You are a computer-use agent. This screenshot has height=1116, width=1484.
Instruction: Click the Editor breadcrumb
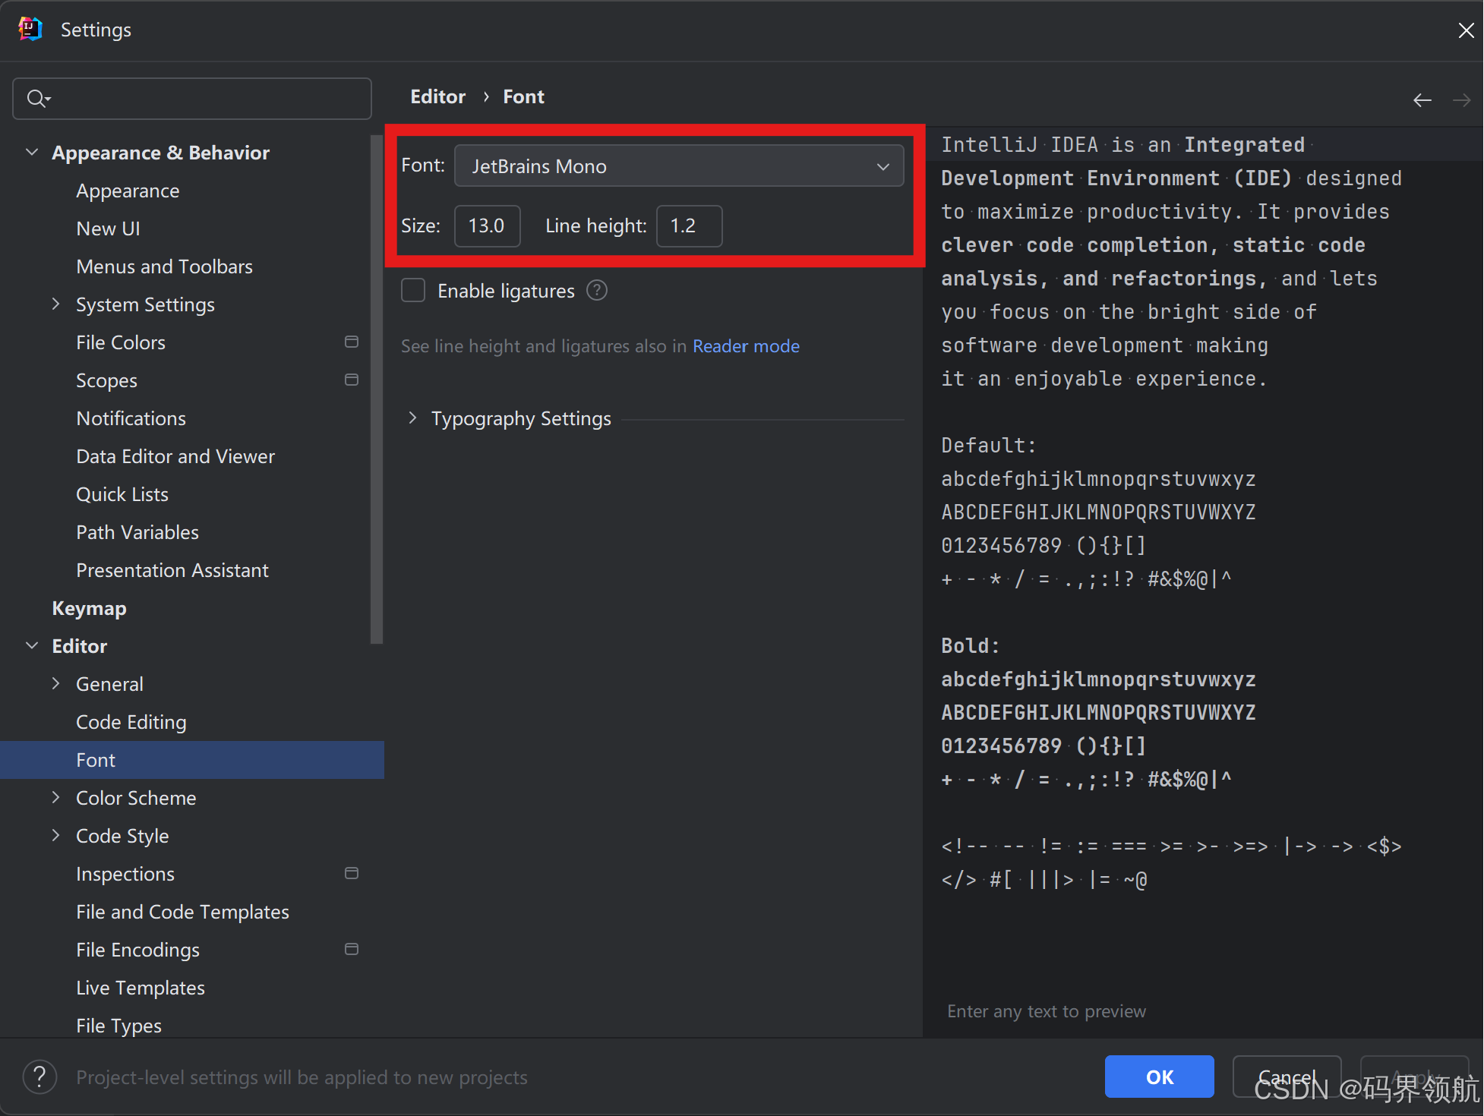pyautogui.click(x=437, y=96)
